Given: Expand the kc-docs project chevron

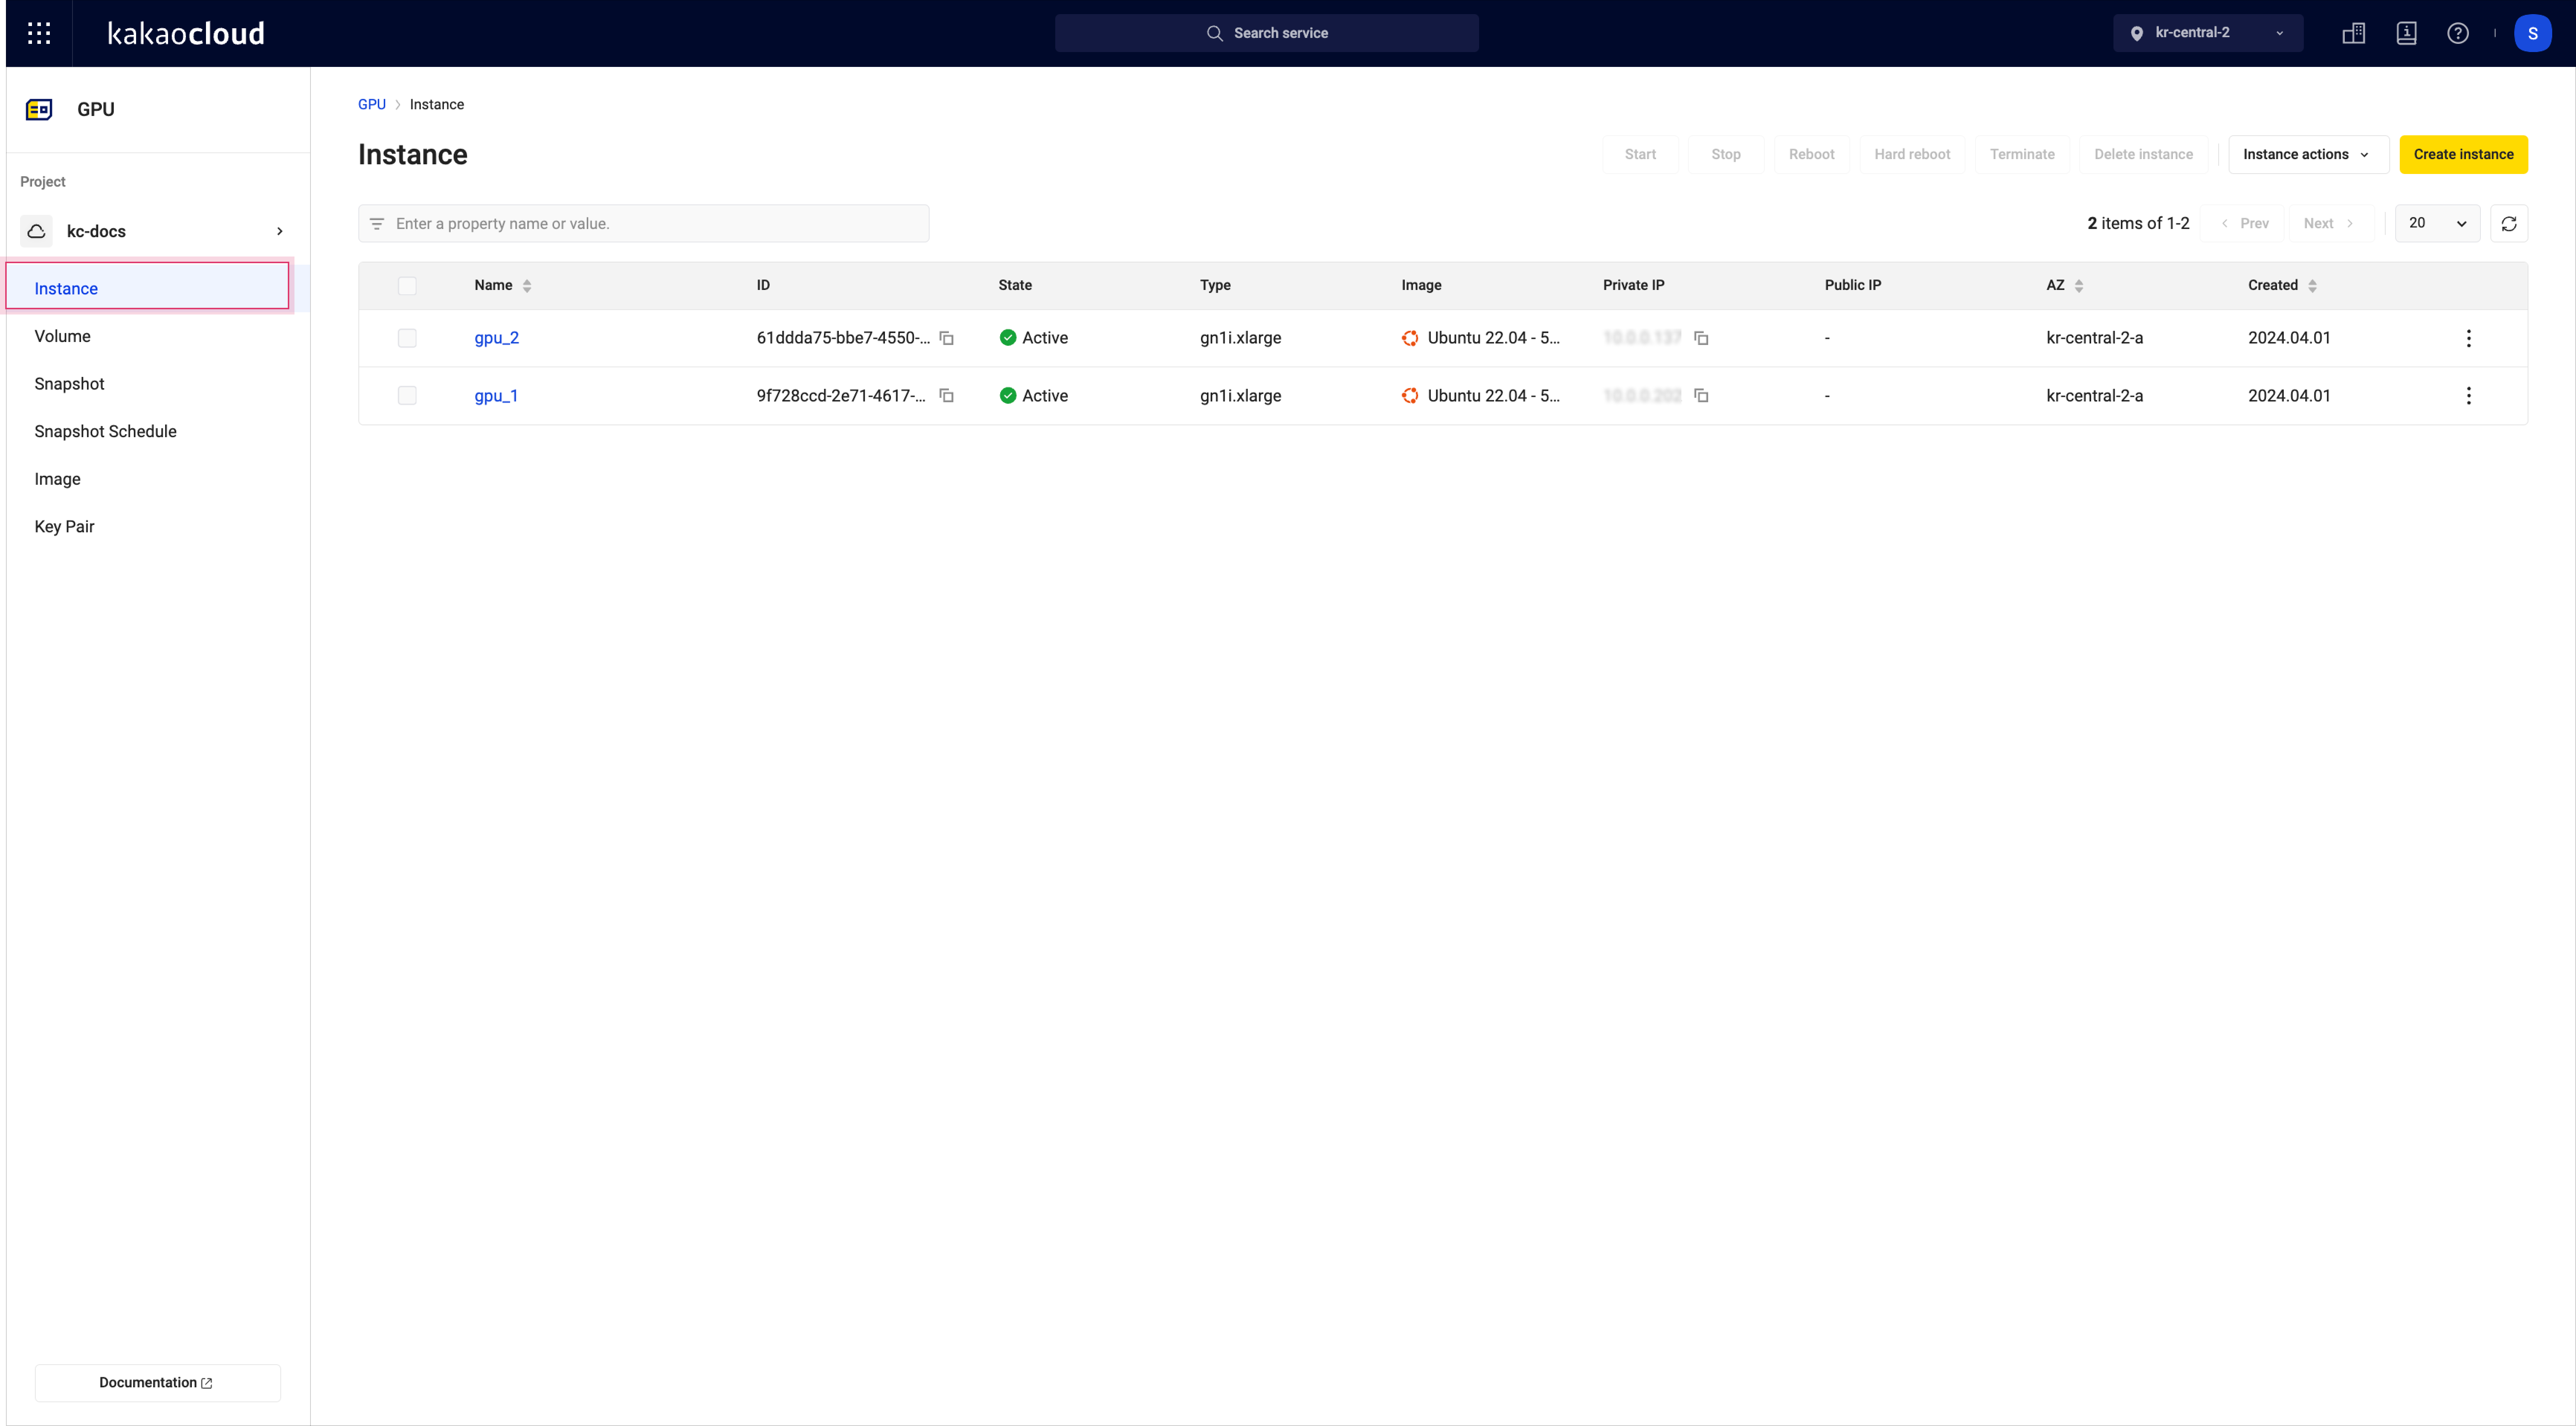Looking at the screenshot, I should tap(280, 231).
